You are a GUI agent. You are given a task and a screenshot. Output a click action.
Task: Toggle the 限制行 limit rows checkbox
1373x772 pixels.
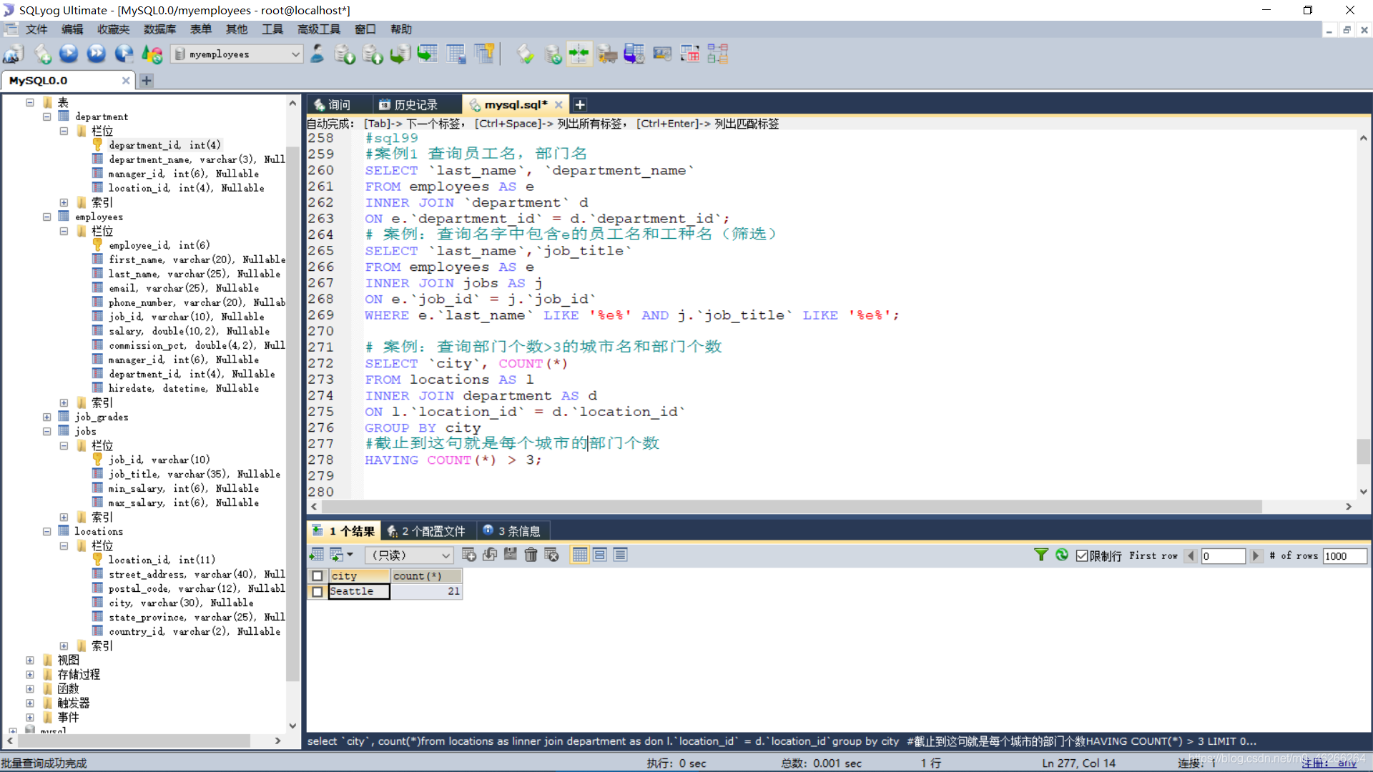click(1082, 556)
